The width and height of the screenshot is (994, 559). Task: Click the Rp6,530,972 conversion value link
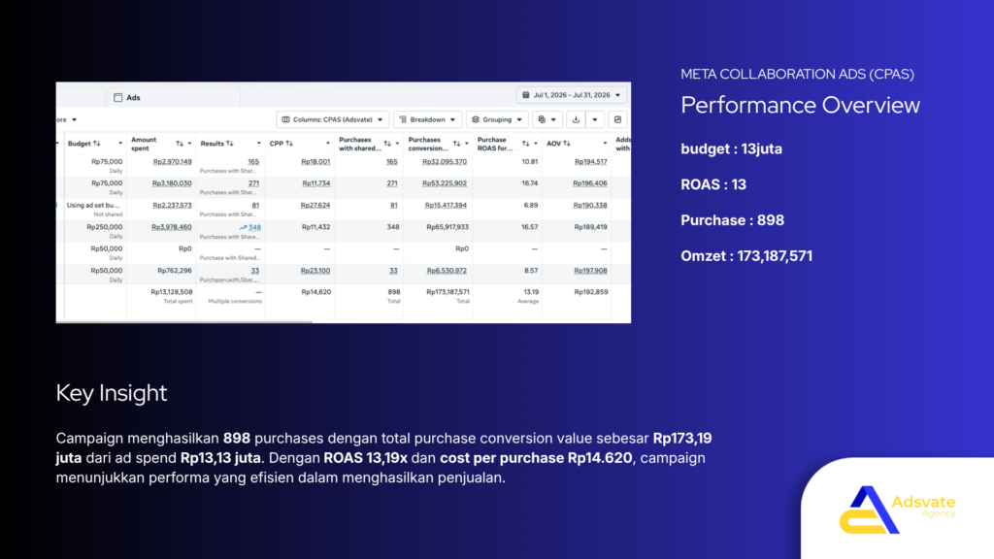point(447,271)
